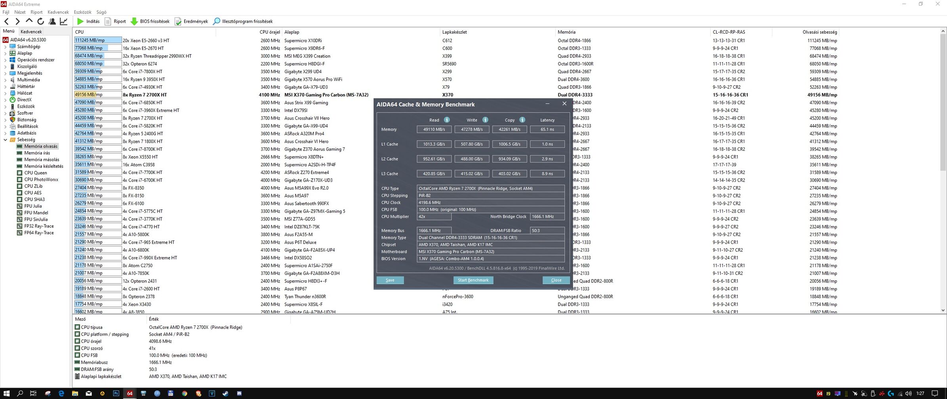The width and height of the screenshot is (947, 399).
Task: Click Save in the benchmark dialog
Action: [x=390, y=280]
